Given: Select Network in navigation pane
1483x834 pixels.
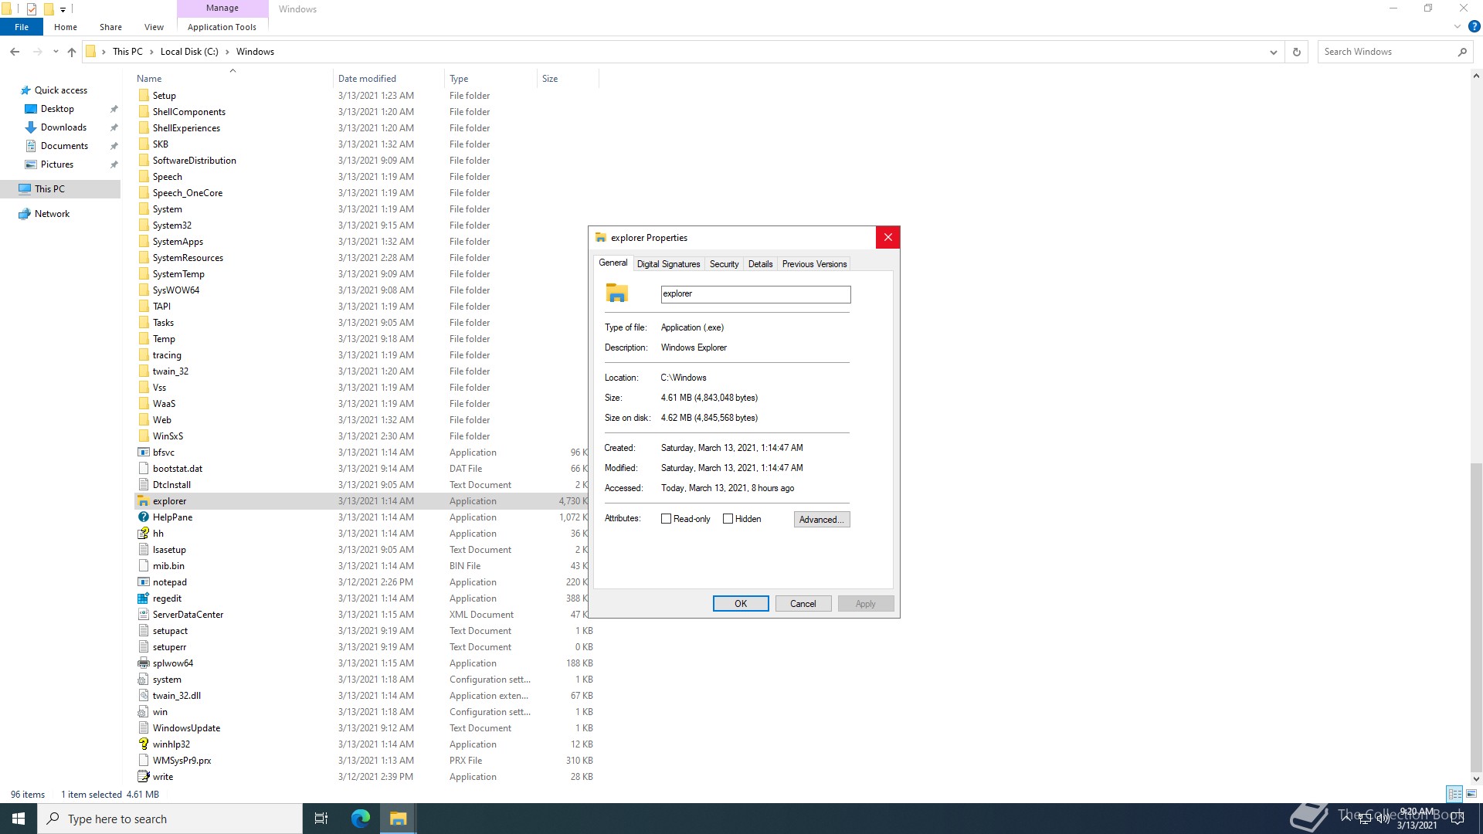Looking at the screenshot, I should pos(60,214).
